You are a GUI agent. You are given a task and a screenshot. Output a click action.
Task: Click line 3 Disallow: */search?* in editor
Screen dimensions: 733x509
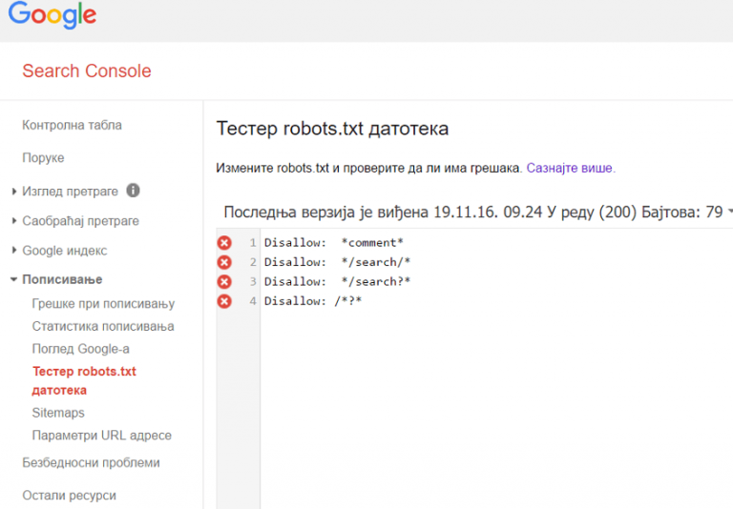coord(338,282)
